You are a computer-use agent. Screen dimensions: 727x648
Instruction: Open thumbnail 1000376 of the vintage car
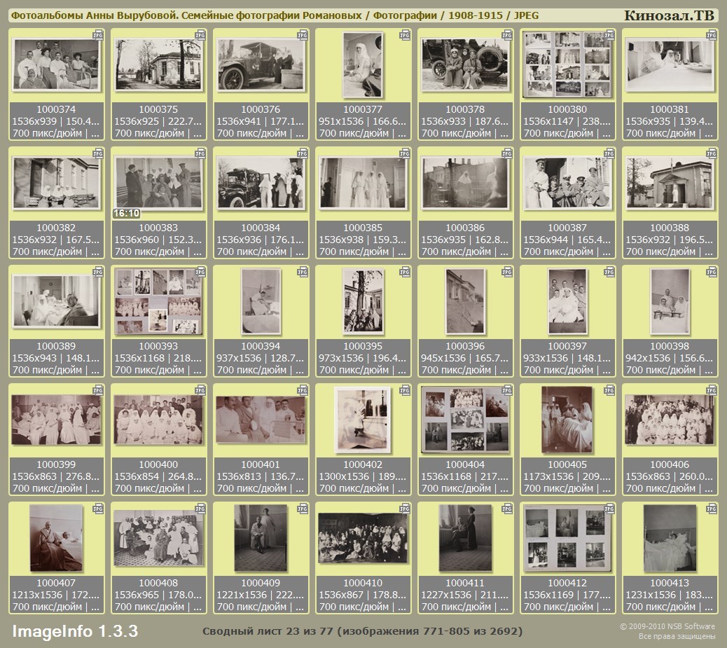click(261, 64)
